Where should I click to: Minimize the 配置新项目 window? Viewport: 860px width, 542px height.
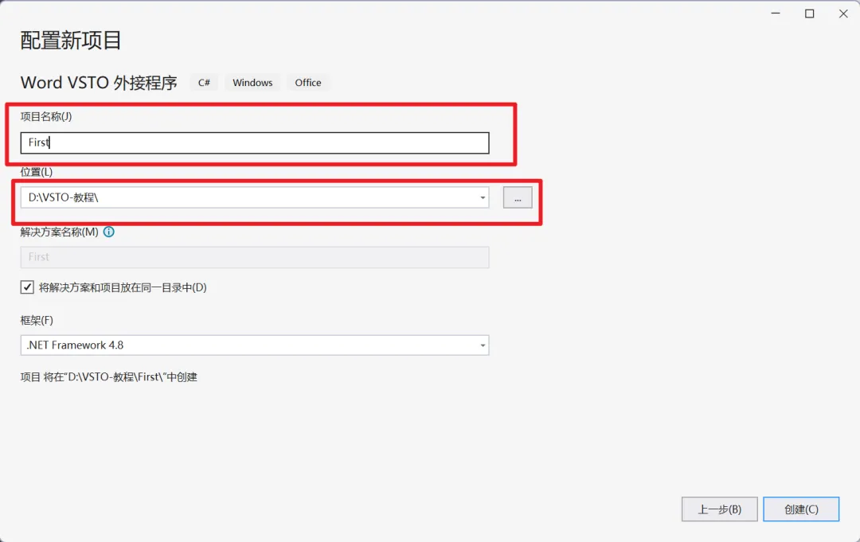tap(776, 14)
